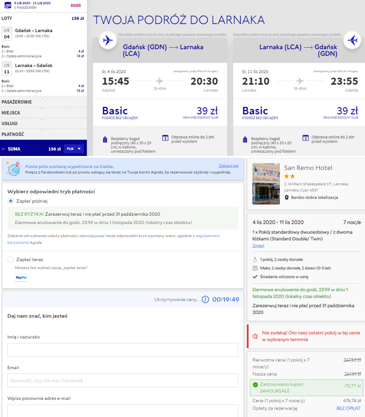The image size is (365, 417).
Task: Select the Zapłać teraz payment option
Action: coord(11,260)
